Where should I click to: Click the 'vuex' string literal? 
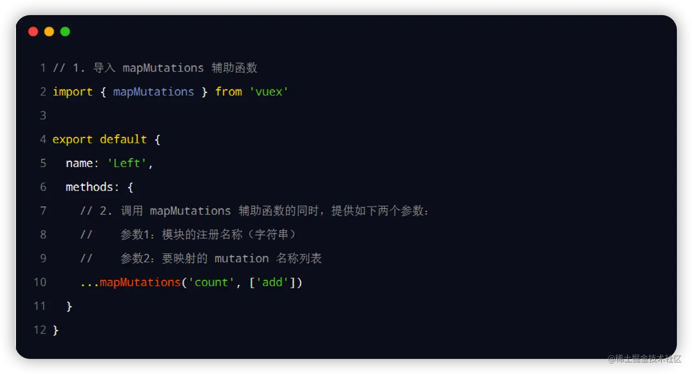[269, 92]
